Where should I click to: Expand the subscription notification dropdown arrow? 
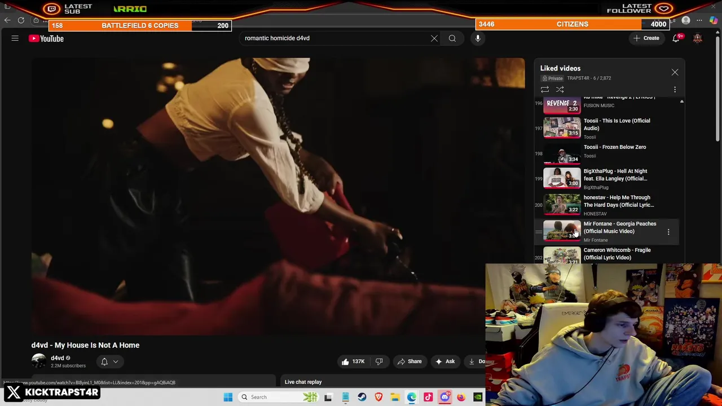[x=116, y=361]
